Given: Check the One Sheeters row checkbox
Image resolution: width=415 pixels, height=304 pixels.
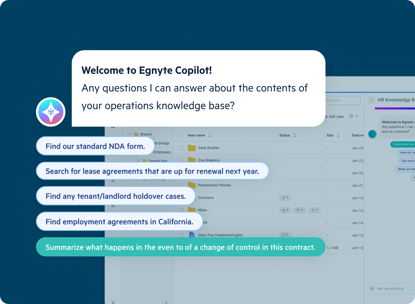Looking at the screenshot, I should coord(181,160).
